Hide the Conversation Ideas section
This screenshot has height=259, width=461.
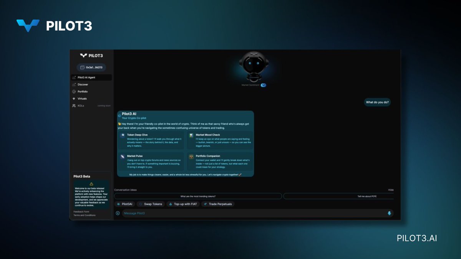click(391, 190)
